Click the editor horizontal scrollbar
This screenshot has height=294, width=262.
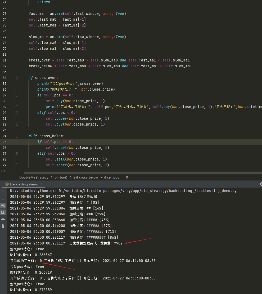click(x=143, y=173)
